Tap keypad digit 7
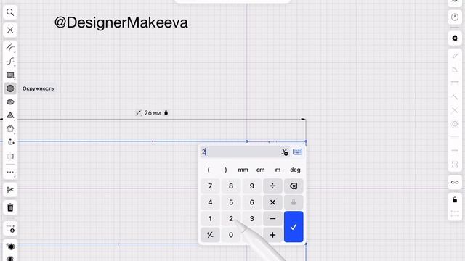Screen dimensions: 465x261 pyautogui.click(x=210, y=186)
